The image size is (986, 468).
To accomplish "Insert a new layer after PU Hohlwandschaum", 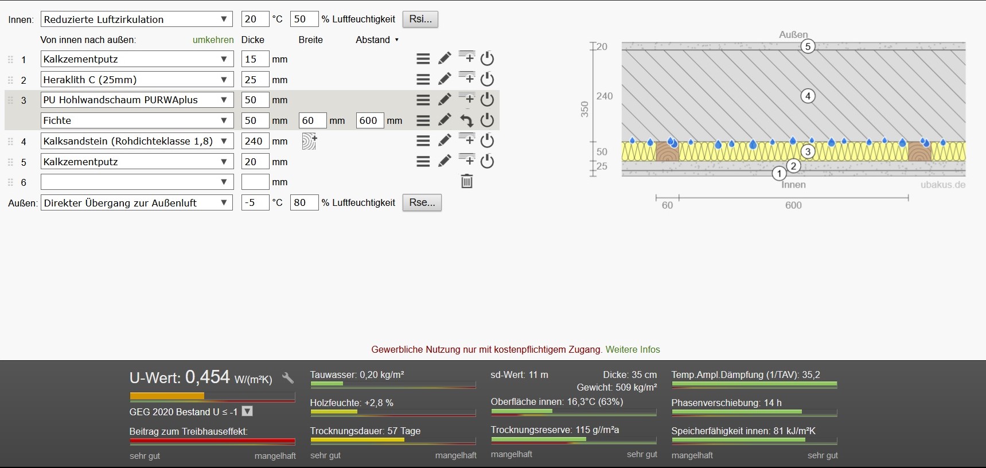I will pyautogui.click(x=467, y=99).
